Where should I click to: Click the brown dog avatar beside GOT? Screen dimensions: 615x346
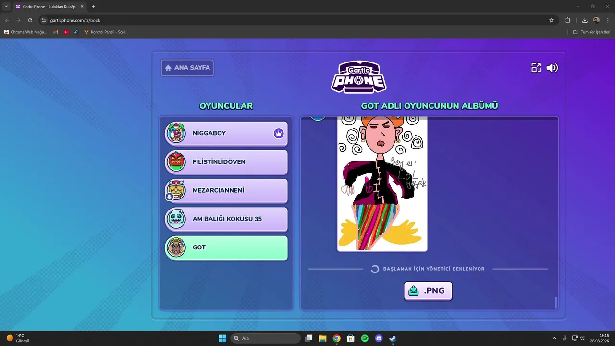tap(176, 247)
